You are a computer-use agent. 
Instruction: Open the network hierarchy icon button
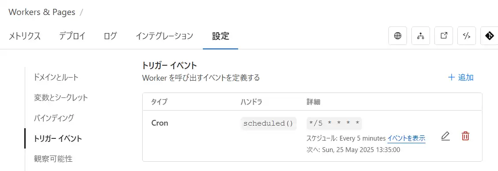(x=421, y=36)
